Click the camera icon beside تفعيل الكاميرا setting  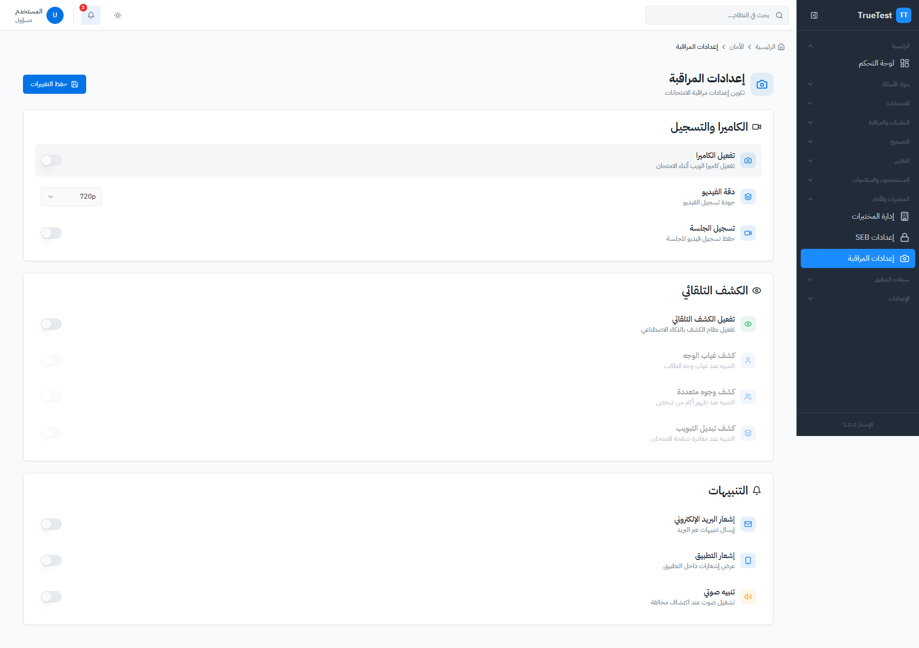pyautogui.click(x=748, y=160)
